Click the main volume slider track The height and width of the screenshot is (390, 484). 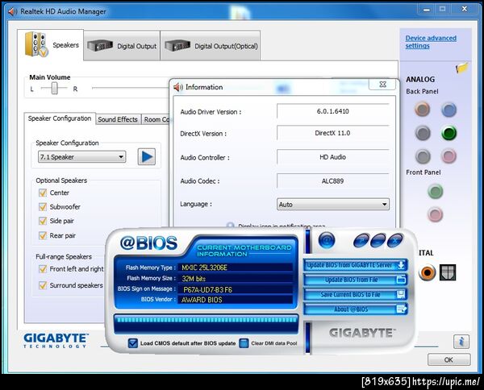click(x=130, y=88)
